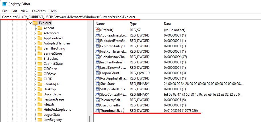Select the LowRegistry folder icon
The image size is (261, 122).
tap(40, 120)
